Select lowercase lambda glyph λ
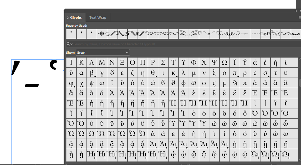 (184, 73)
